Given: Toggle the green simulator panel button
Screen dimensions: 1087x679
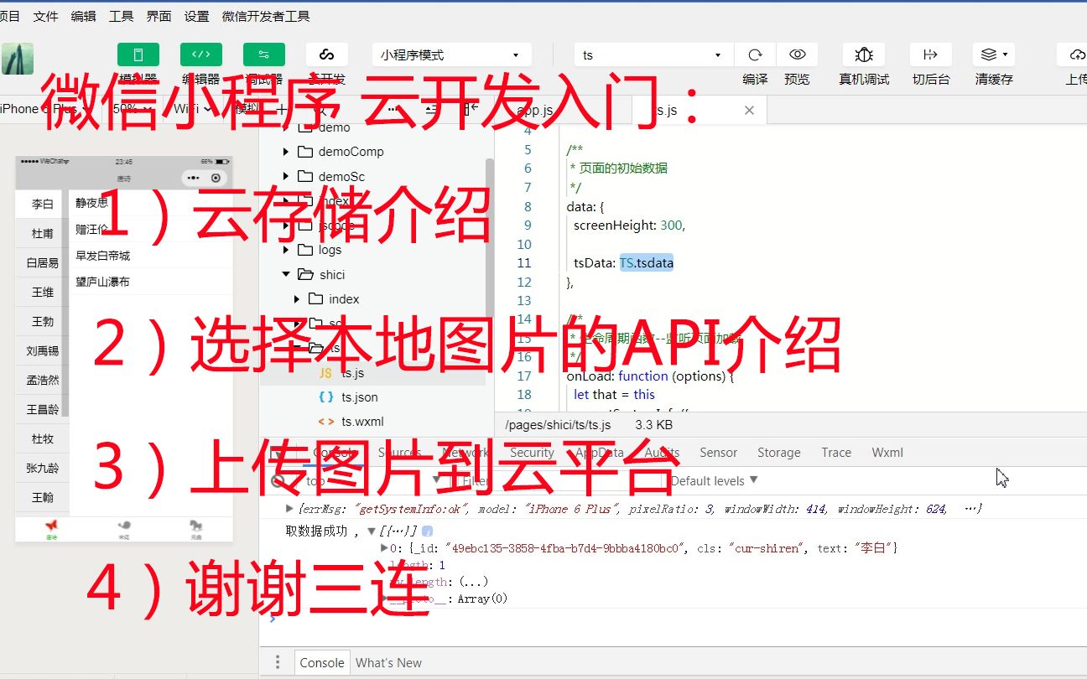Looking at the screenshot, I should (x=138, y=54).
